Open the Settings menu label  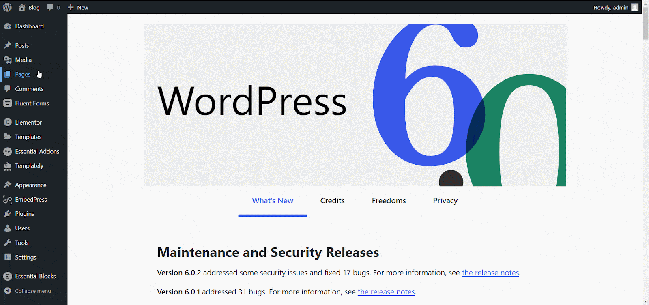26,257
